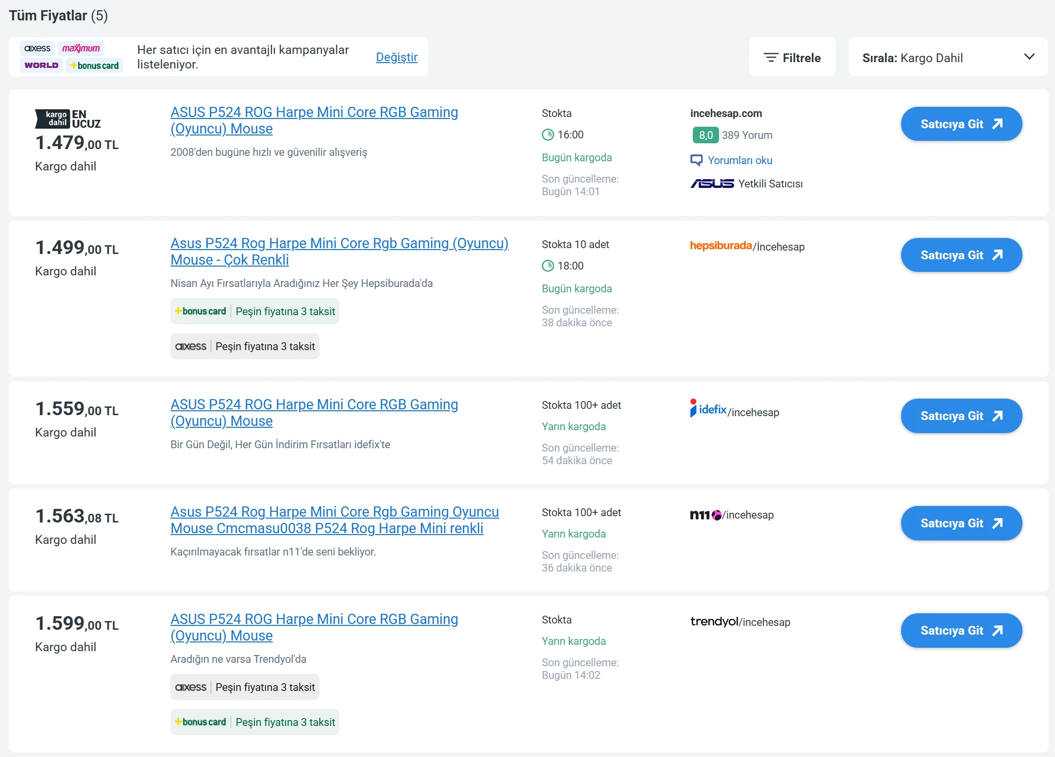Click the WORLD card logo
The width and height of the screenshot is (1055, 757).
pos(41,65)
